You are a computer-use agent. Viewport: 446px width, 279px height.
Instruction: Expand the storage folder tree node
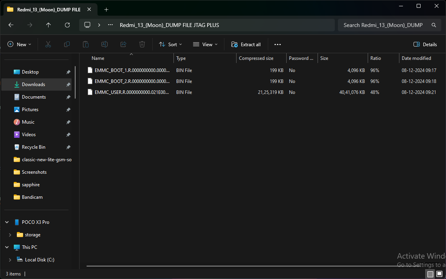click(10, 235)
